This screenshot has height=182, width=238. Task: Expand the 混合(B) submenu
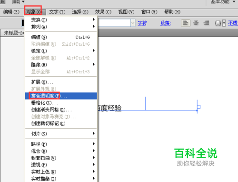pyautogui.click(x=61, y=151)
